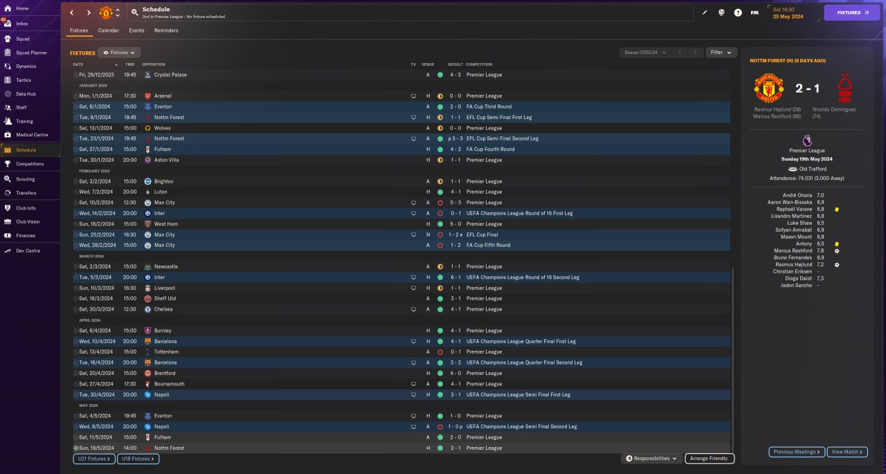Screen dimensions: 886x474
Task: Click Marcus Rashford in player ratings list
Action: [x=793, y=250]
